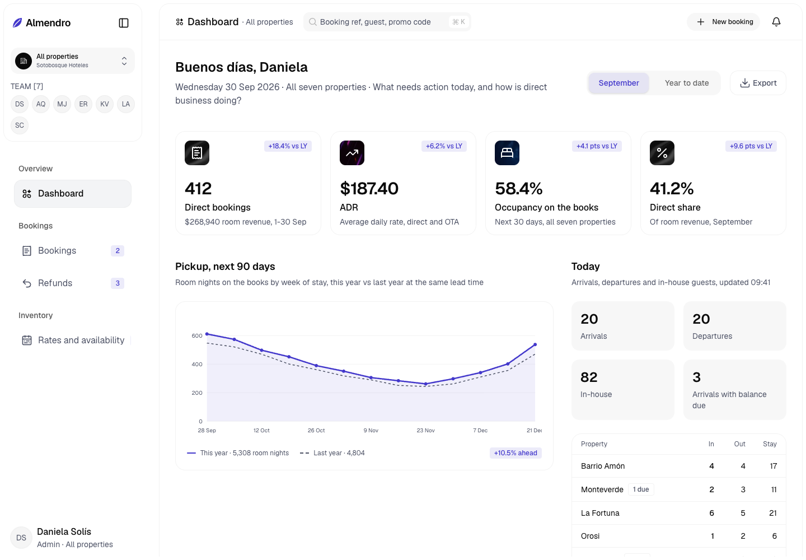The image size is (806, 560).
Task: Click the +4.1 pts vs LY badge
Action: coord(597,146)
